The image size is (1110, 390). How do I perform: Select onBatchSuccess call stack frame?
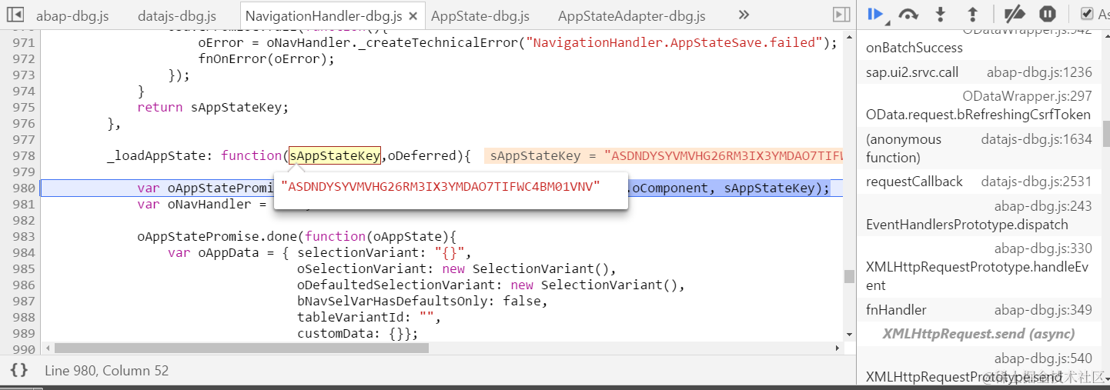click(914, 48)
